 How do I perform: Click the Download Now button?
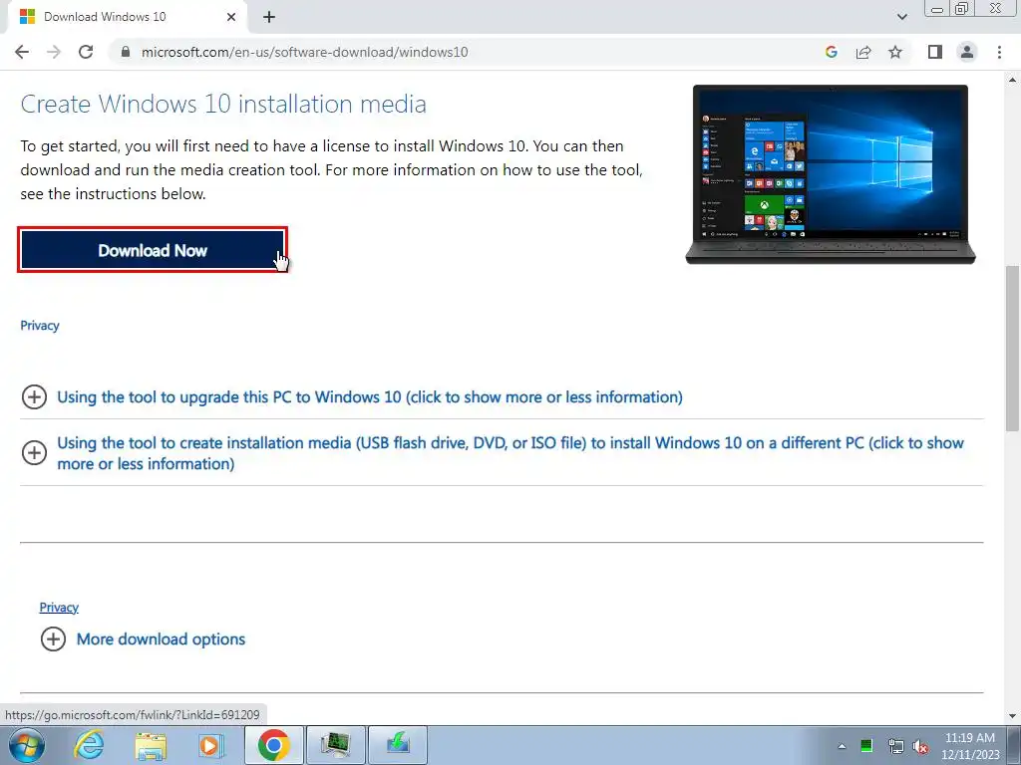tap(153, 250)
